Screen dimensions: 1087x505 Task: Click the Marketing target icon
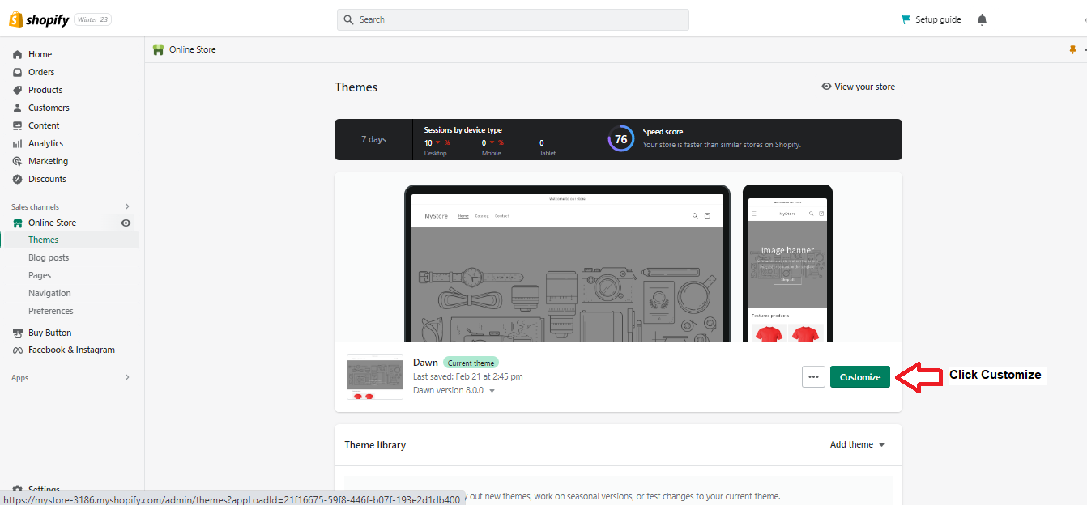pyautogui.click(x=18, y=161)
